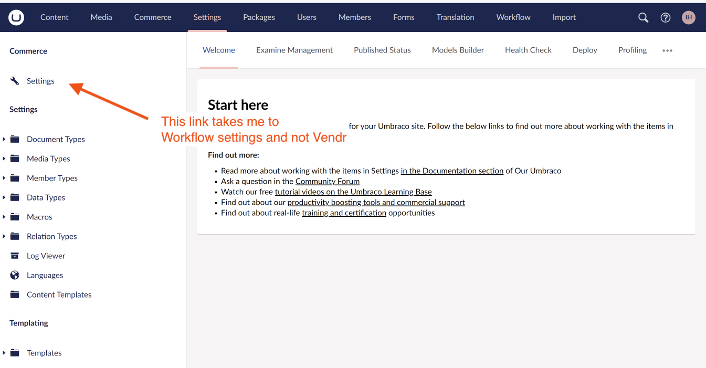Open the tutorial videos Learning Base link
This screenshot has width=706, height=368.
pyautogui.click(x=353, y=192)
